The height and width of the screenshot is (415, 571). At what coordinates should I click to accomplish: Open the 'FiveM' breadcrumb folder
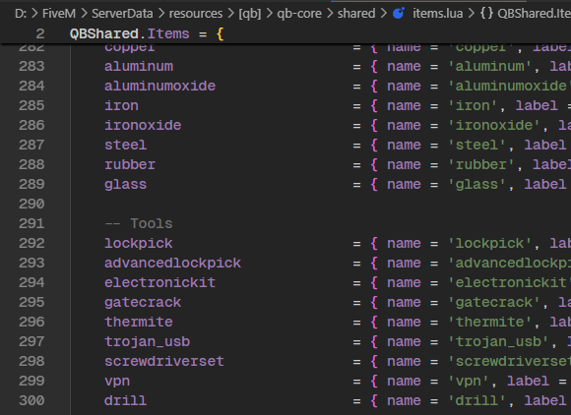[x=59, y=14]
